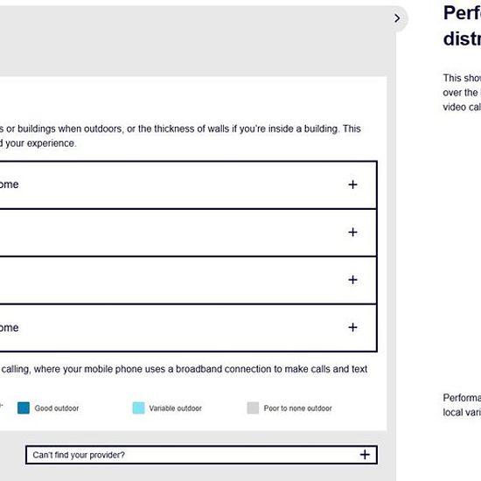The image size is (481, 481).
Task: Expand the second accordion row via its plus icon
Action: point(352,232)
